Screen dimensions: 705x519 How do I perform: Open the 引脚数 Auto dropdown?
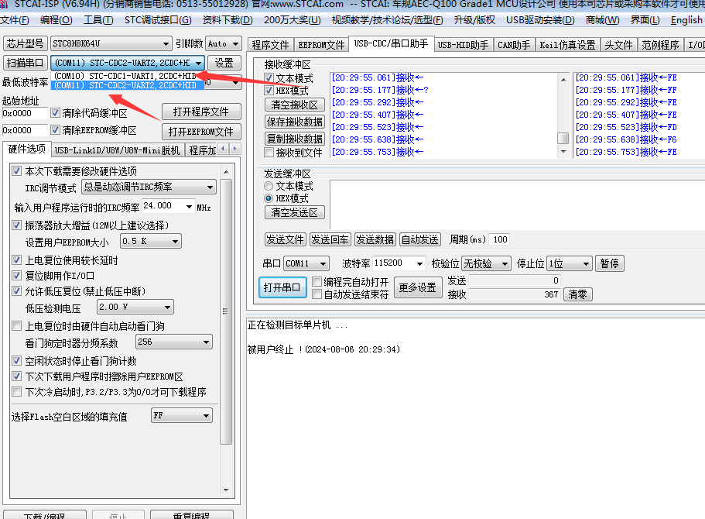point(223,43)
